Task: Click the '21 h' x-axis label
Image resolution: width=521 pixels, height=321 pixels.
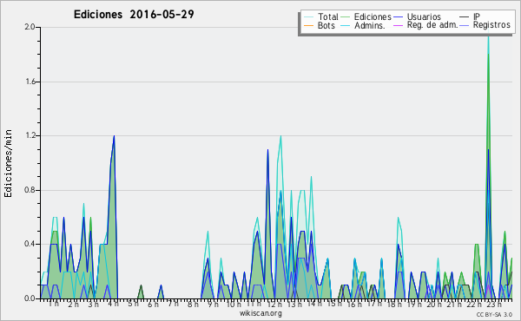Action: tap(454, 304)
